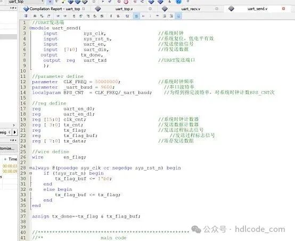The image size is (295, 241).
Task: Click the gray diamond icon on uart_recv.v tab
Action: (x=165, y=9)
